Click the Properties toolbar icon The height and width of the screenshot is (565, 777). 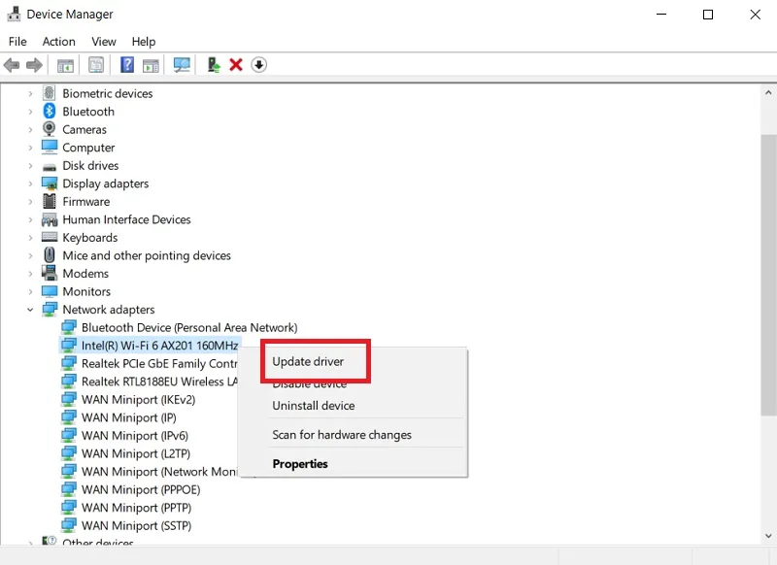(x=96, y=65)
